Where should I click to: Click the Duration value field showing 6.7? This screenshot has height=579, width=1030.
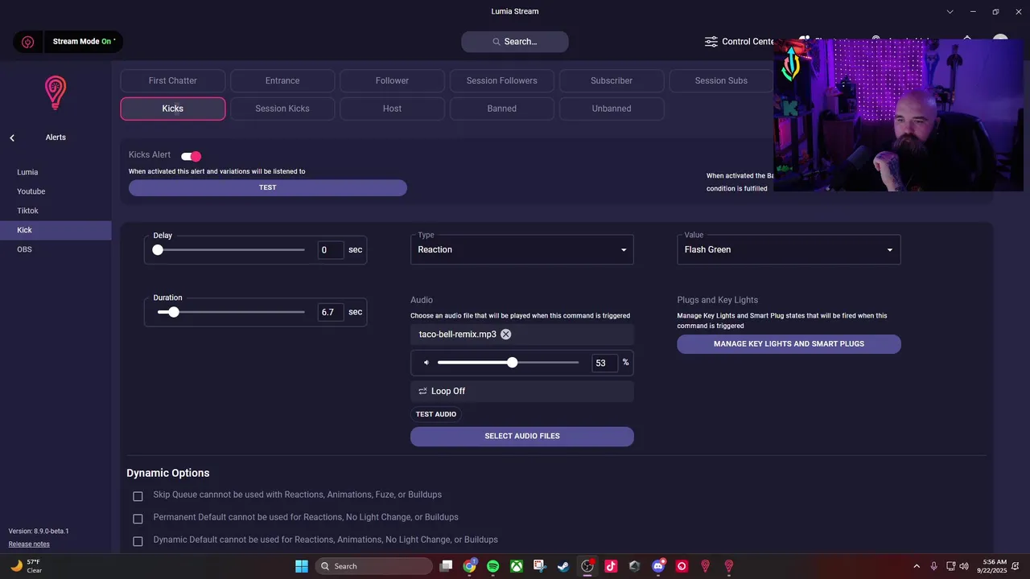331,312
